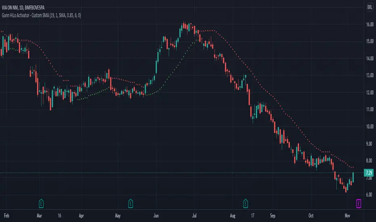Click the earnings marker near March
The image size is (376, 222).
click(41, 203)
